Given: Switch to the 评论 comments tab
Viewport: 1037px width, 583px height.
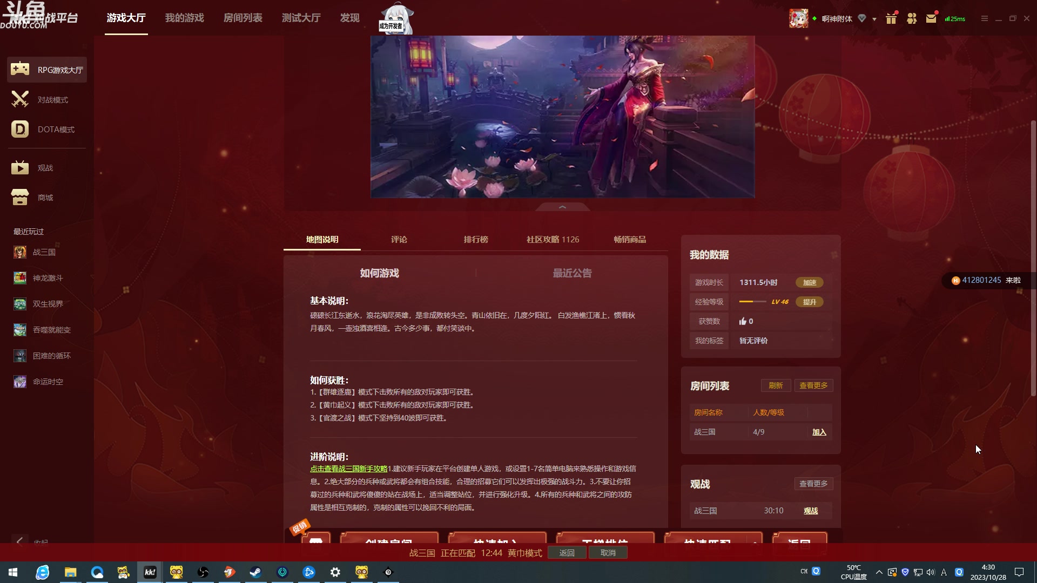Looking at the screenshot, I should (399, 239).
